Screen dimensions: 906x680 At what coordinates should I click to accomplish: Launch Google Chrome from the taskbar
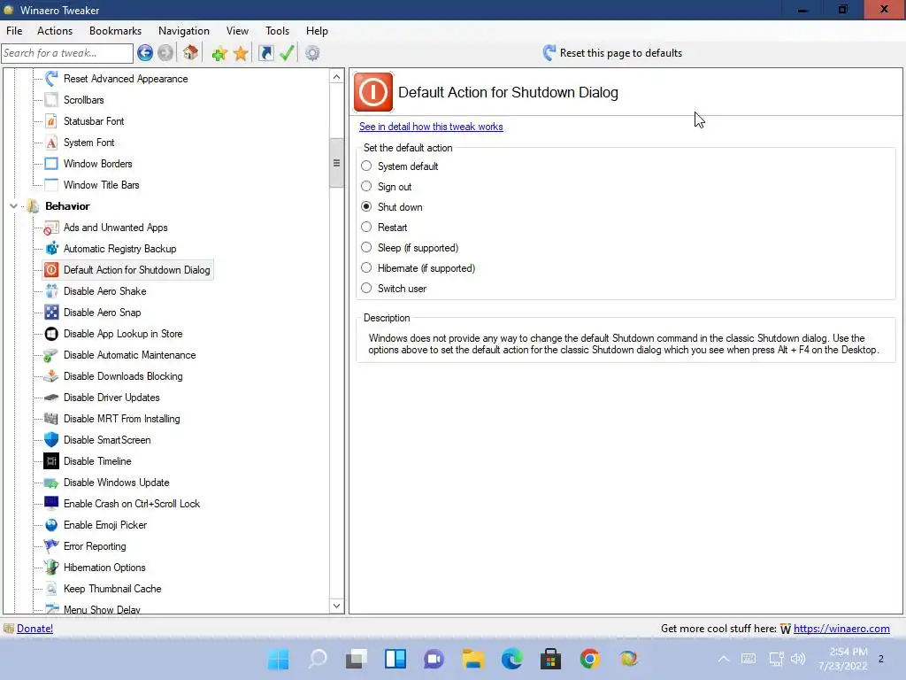(x=589, y=659)
